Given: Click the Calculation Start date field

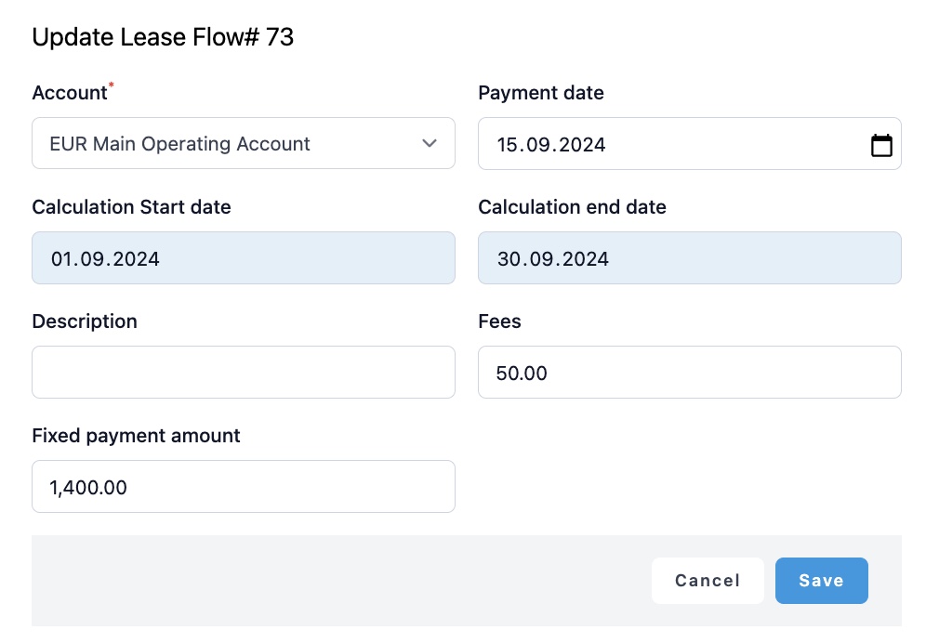Looking at the screenshot, I should pyautogui.click(x=244, y=257).
